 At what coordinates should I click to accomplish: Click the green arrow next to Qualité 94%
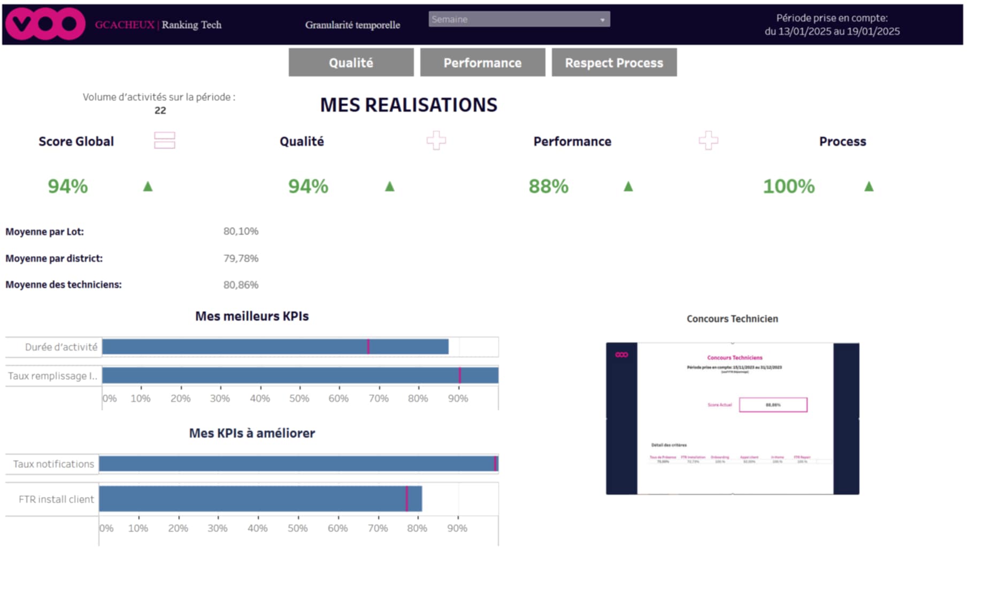coord(390,186)
